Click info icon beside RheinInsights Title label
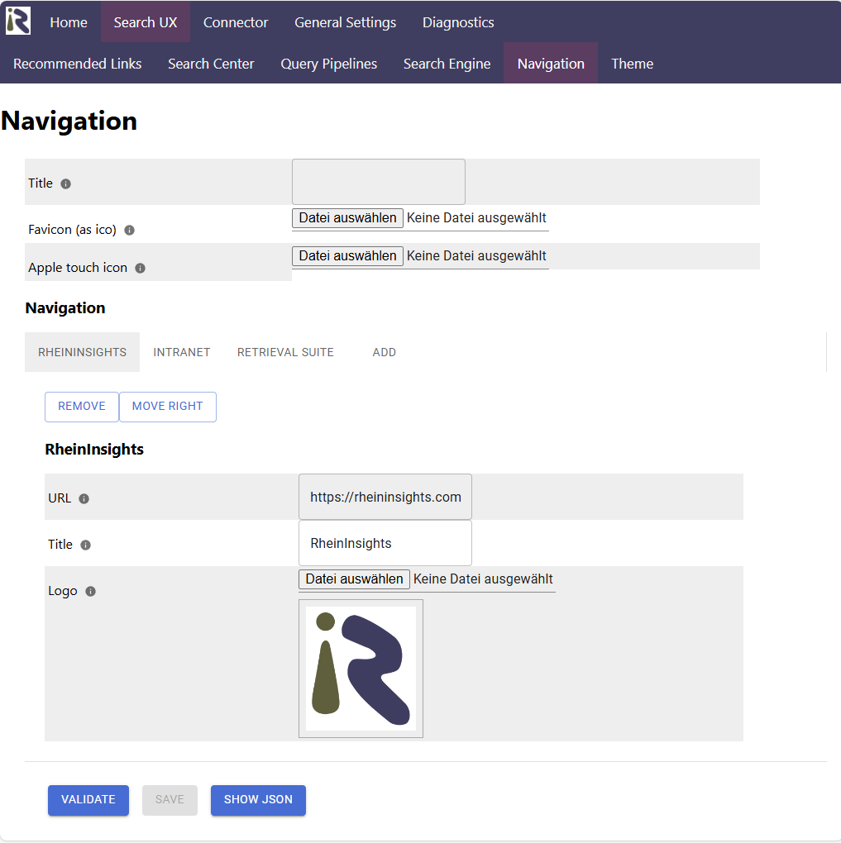Image resolution: width=841 pixels, height=843 pixels. [85, 545]
